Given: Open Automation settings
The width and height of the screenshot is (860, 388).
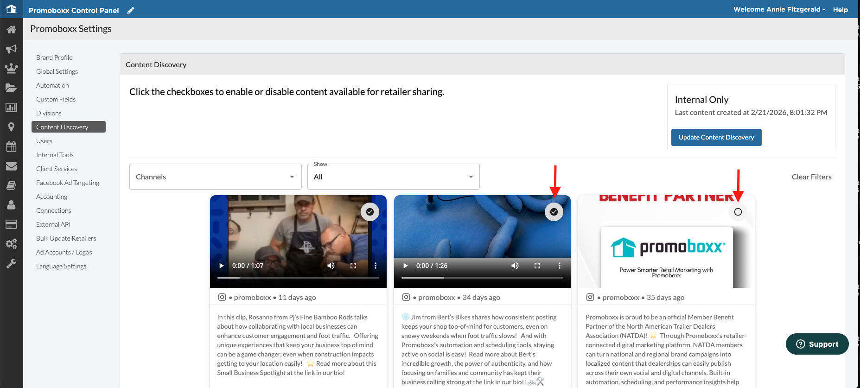Looking at the screenshot, I should point(52,85).
